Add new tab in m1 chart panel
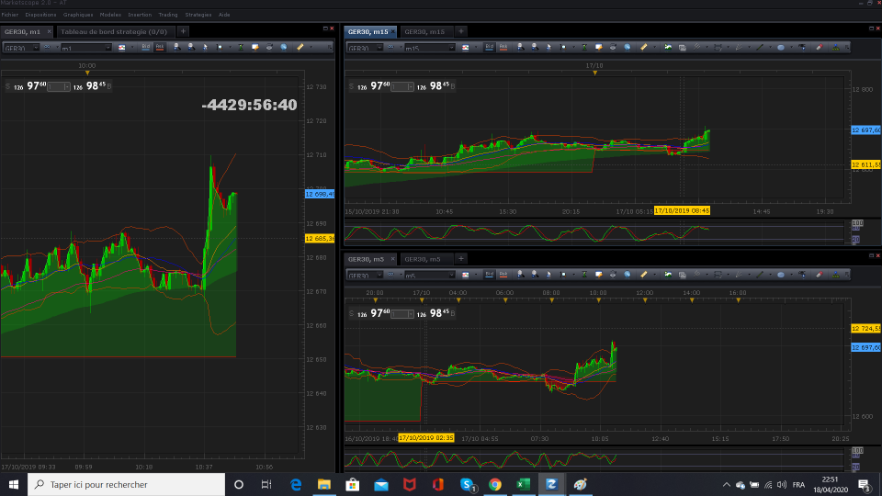Viewport: 882px width, 496px height. (183, 31)
